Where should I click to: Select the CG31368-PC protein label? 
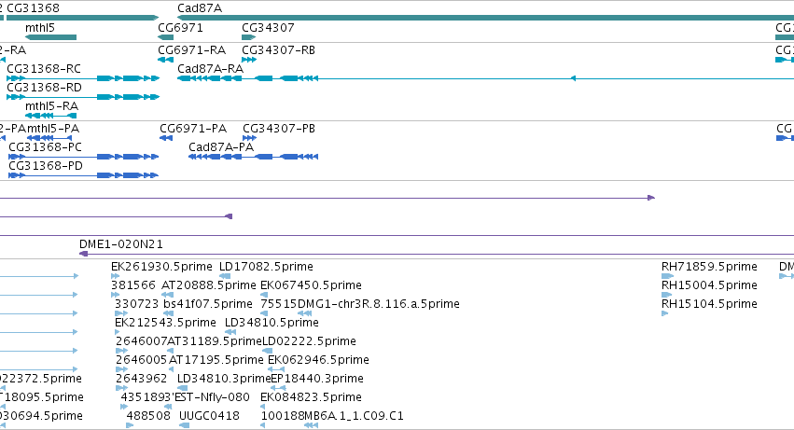(45, 147)
